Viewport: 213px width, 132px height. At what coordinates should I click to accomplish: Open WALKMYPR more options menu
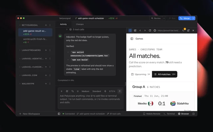pos(50,84)
